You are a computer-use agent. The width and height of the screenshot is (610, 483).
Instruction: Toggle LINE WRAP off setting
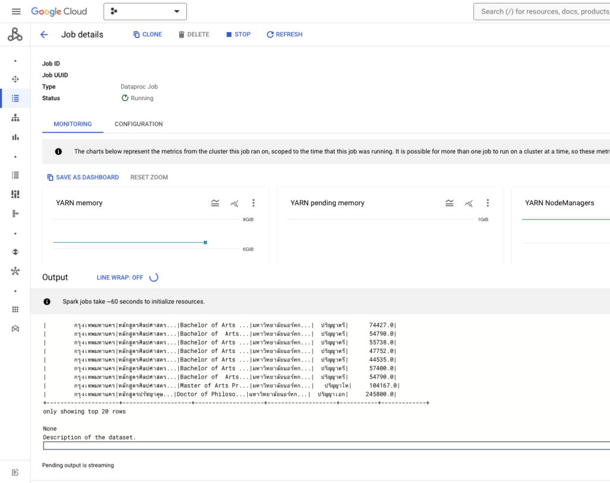coord(120,277)
